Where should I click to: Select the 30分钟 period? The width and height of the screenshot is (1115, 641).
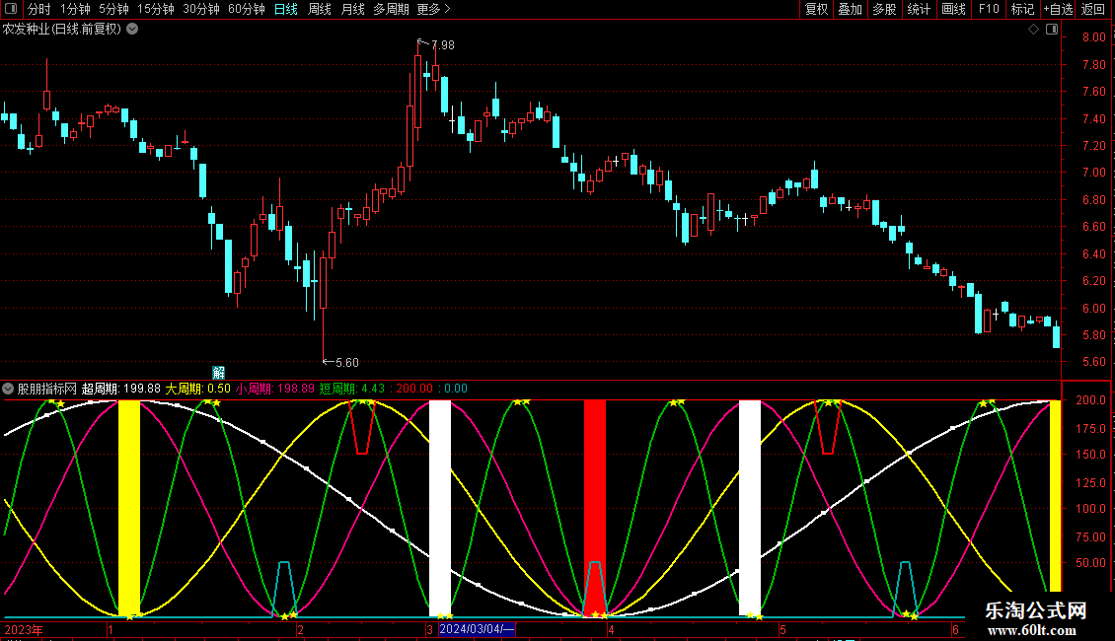point(201,9)
